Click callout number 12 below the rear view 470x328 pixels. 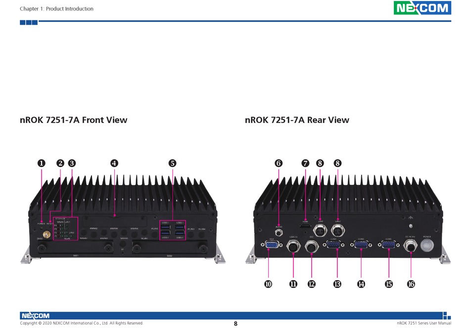(x=311, y=284)
